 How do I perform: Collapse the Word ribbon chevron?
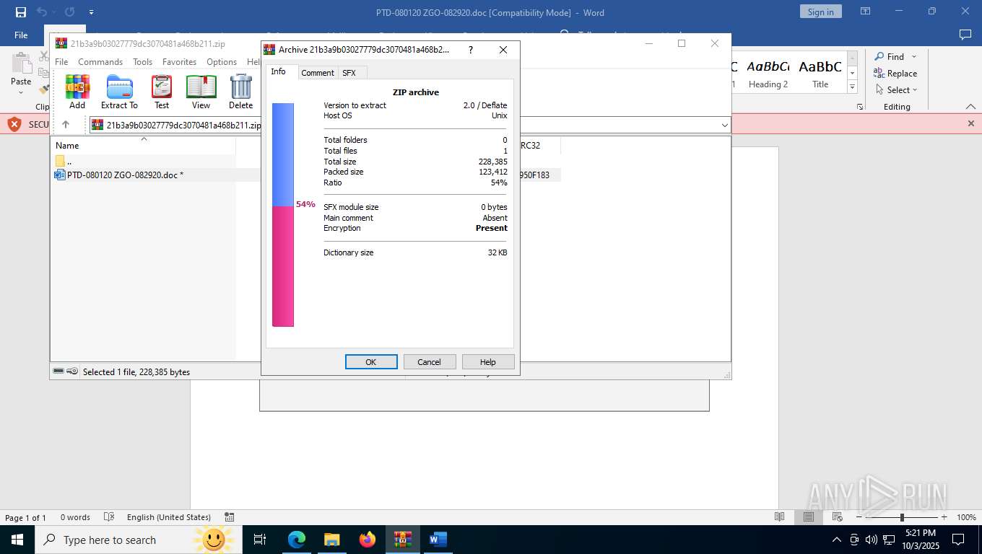click(x=970, y=106)
